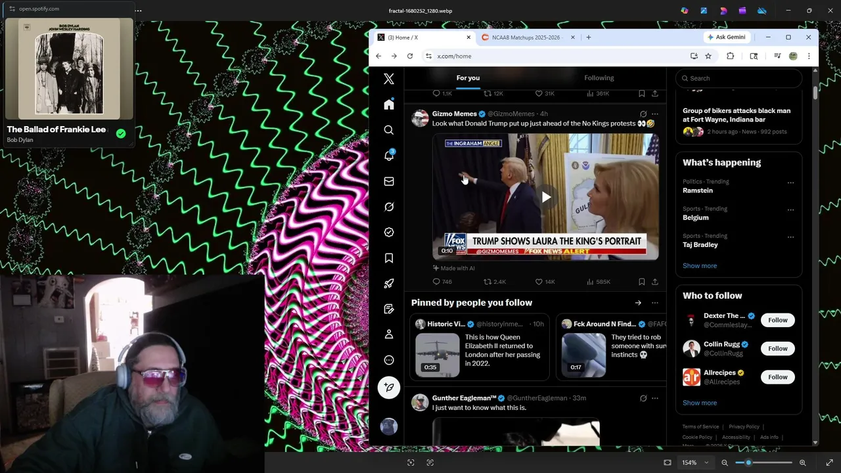This screenshot has height=473, width=841.
Task: Click Spotify album art thumbnail
Action: tap(69, 68)
